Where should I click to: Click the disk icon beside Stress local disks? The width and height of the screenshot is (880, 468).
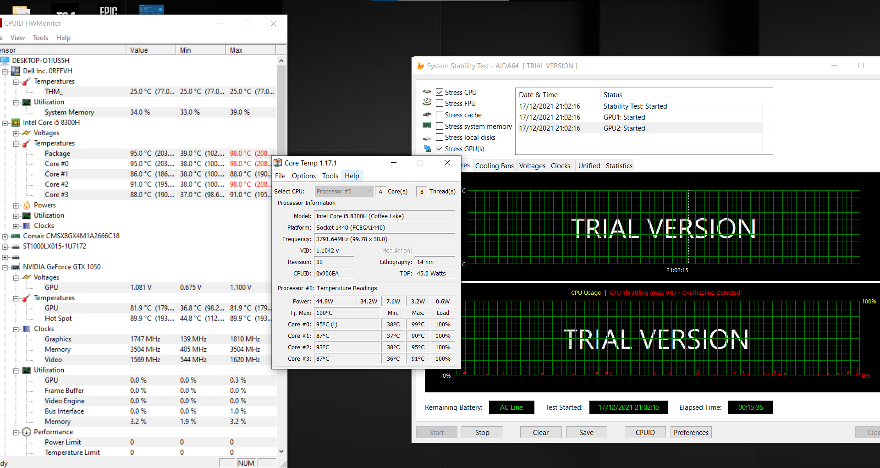(427, 138)
